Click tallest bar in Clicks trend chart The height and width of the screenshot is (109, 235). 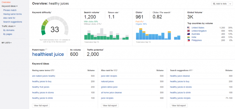coord(141,34)
